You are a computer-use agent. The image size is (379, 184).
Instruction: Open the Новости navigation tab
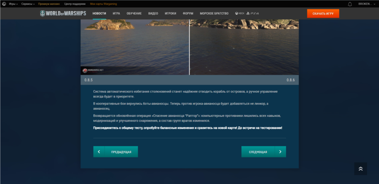pyautogui.click(x=99, y=14)
